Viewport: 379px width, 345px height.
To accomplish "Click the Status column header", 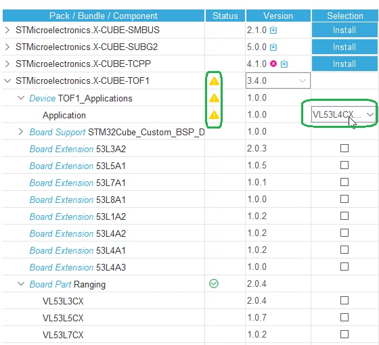I will [225, 16].
